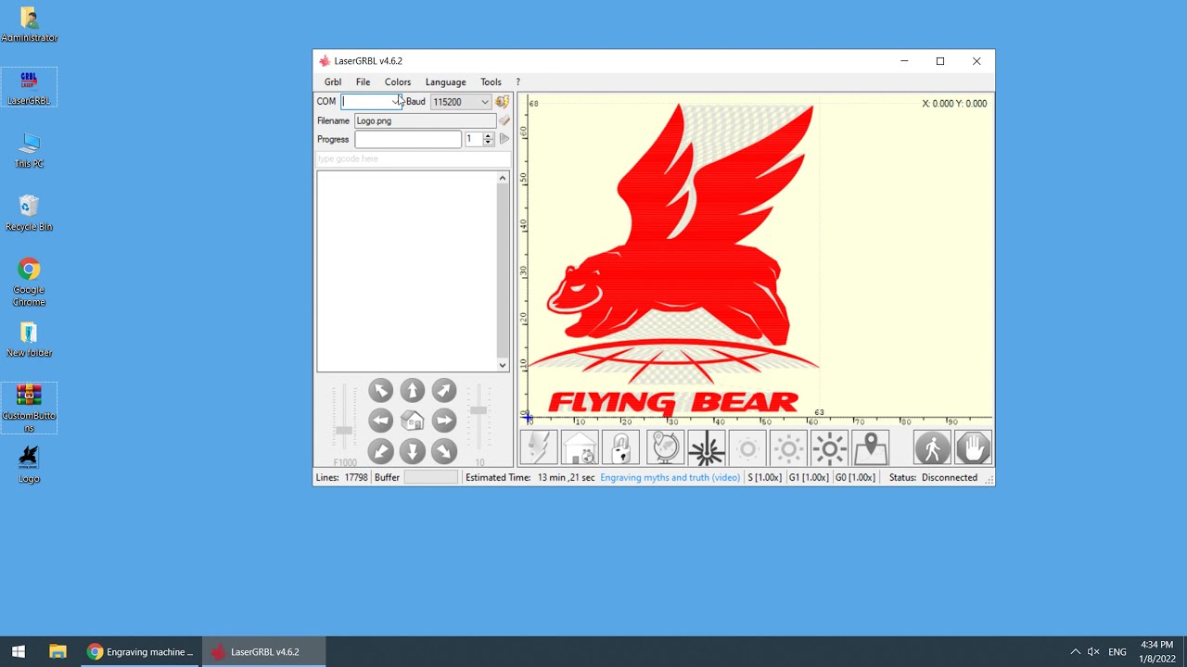
Task: Jog laser right with east arrow
Action: [x=444, y=421]
